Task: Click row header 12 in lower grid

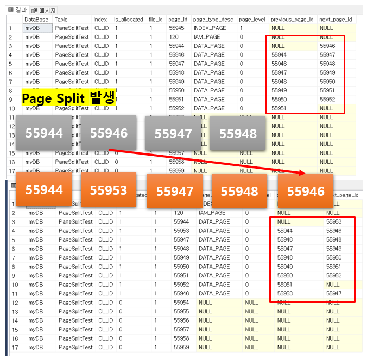Action: pyautogui.click(x=17, y=303)
